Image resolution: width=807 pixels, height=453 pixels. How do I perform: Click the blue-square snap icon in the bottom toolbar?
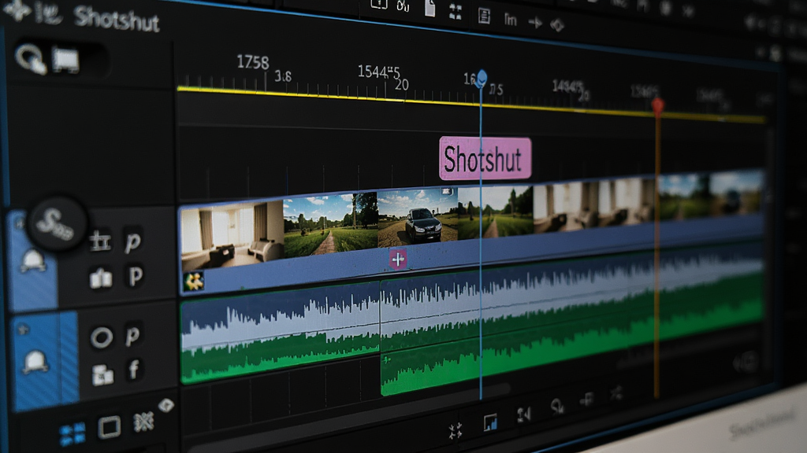[x=490, y=422]
